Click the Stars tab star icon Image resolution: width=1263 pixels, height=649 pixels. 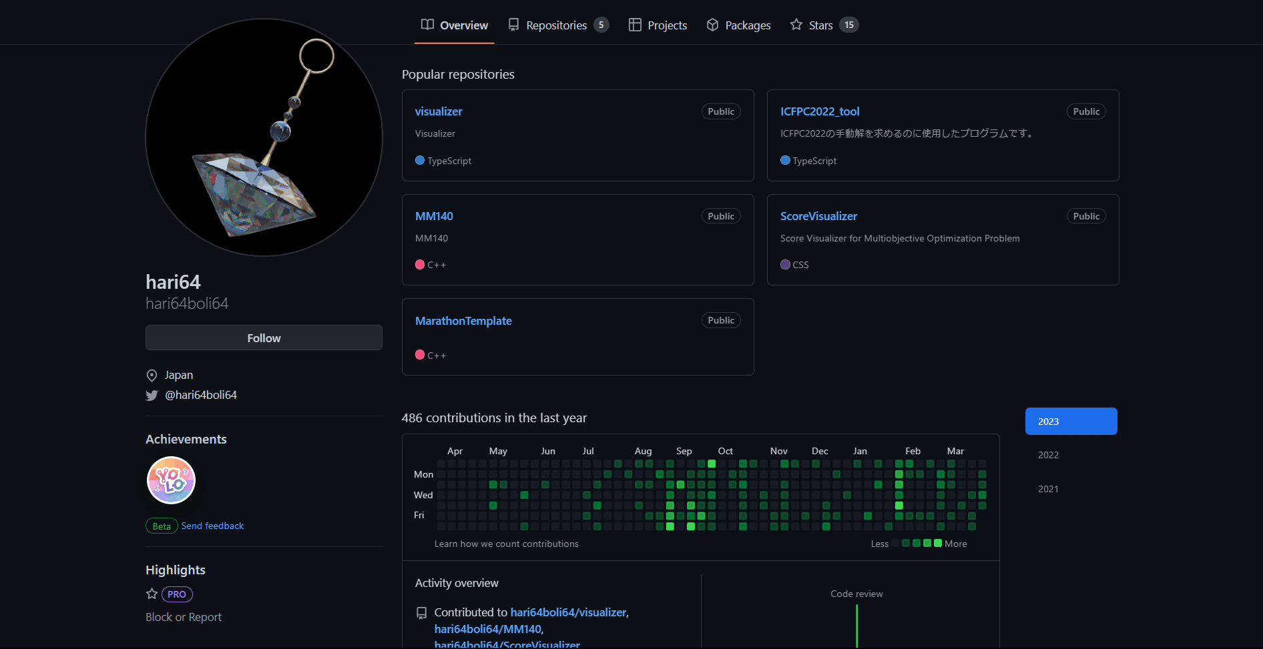(x=796, y=25)
